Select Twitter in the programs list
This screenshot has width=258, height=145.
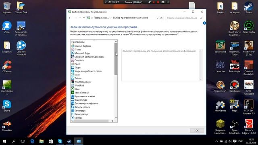pos(76,79)
